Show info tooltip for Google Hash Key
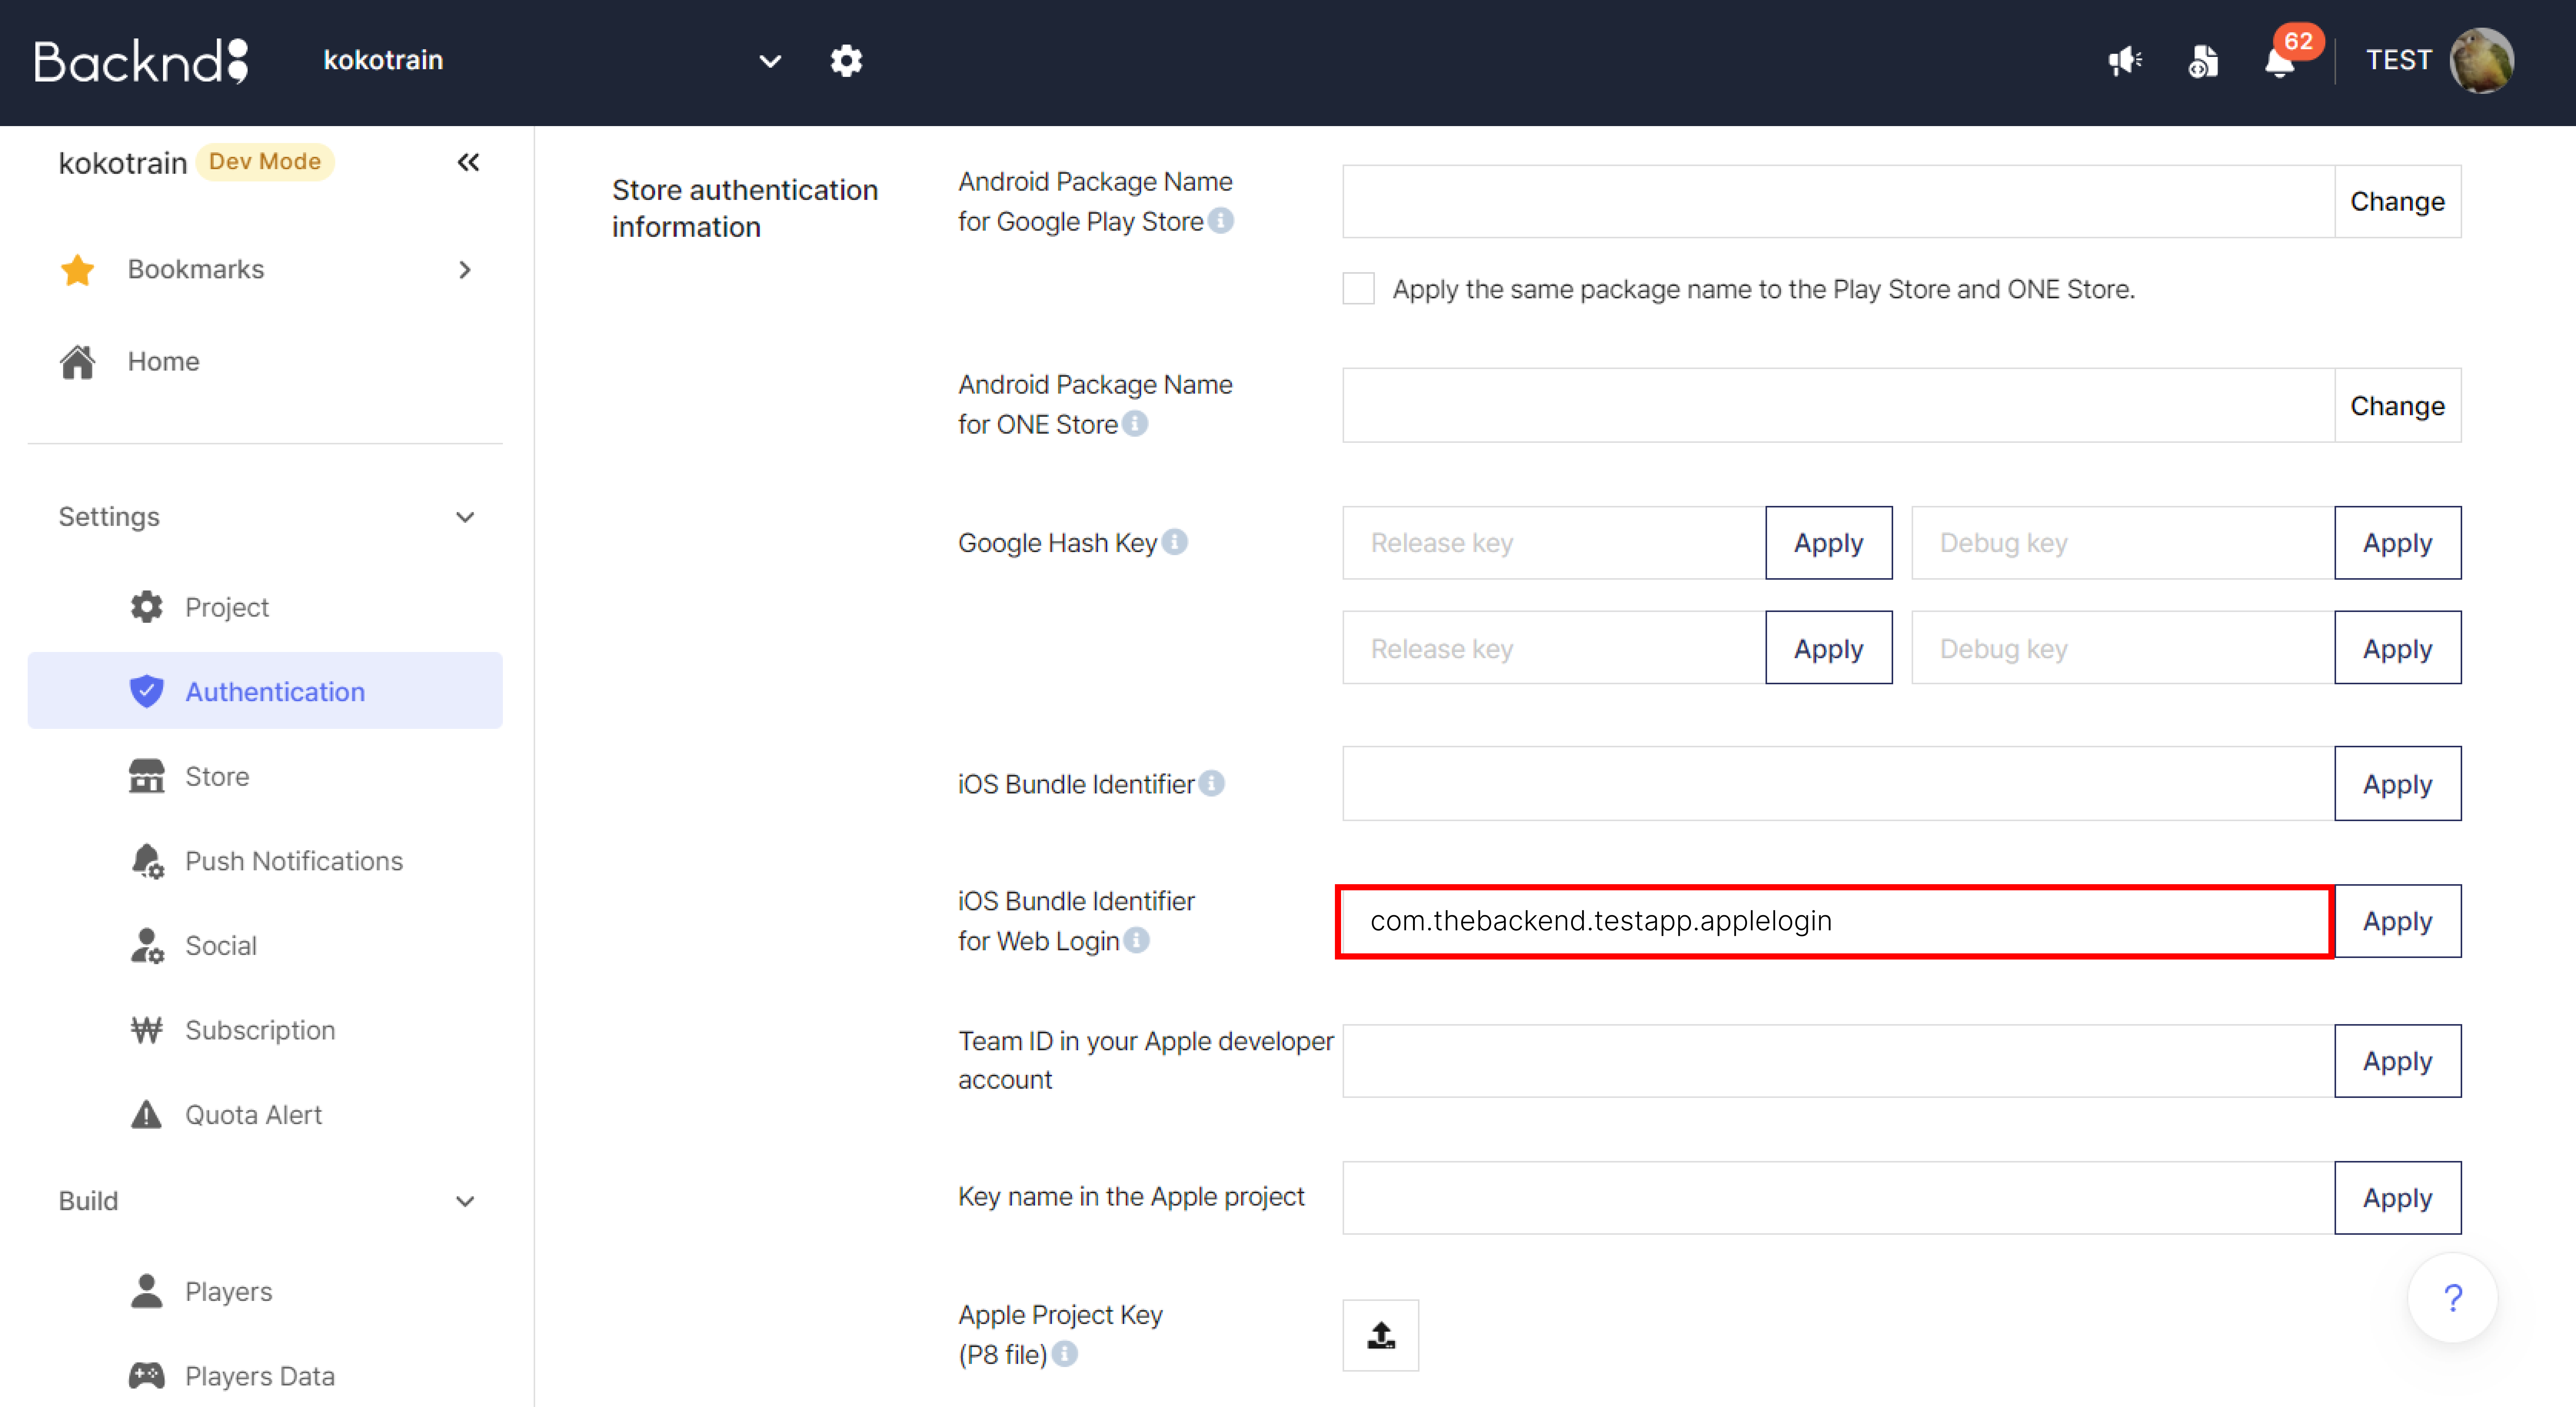This screenshot has width=2576, height=1407. pyautogui.click(x=1175, y=542)
